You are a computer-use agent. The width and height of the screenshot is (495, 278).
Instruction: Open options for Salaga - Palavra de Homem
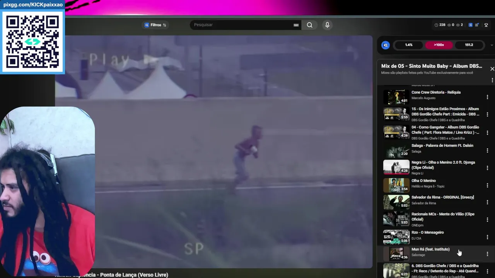[487, 150]
